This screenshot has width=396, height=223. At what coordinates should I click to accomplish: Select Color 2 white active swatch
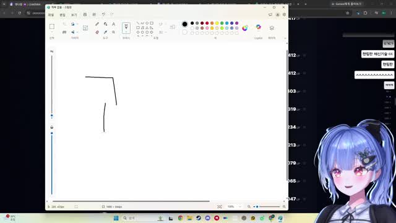coord(184,32)
